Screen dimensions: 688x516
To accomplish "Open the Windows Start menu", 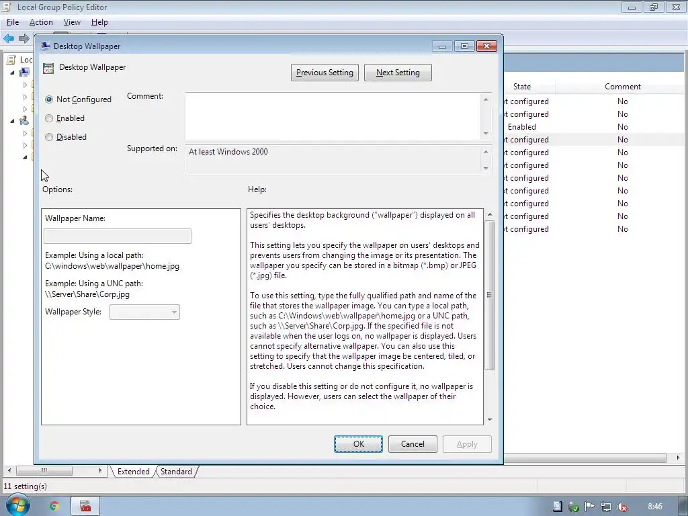I will pyautogui.click(x=17, y=506).
